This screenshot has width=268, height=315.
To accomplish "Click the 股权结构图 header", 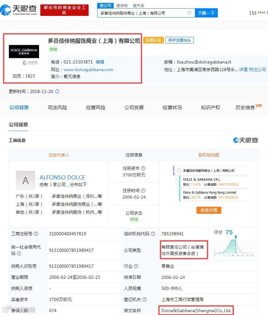I will (x=209, y=155).
